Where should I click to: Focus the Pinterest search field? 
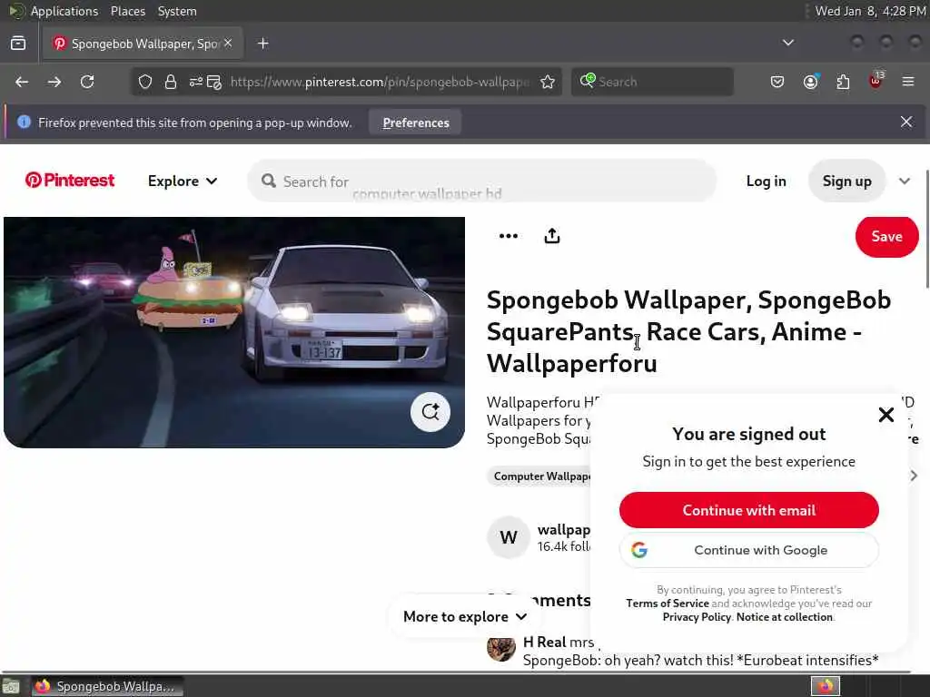481,181
